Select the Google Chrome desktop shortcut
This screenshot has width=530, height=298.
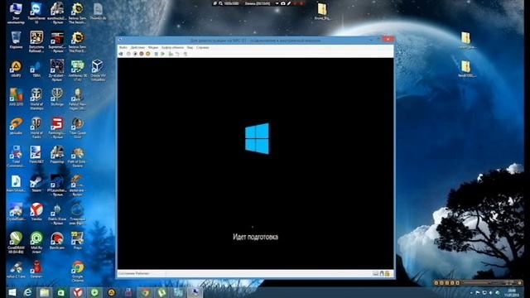[x=77, y=272]
